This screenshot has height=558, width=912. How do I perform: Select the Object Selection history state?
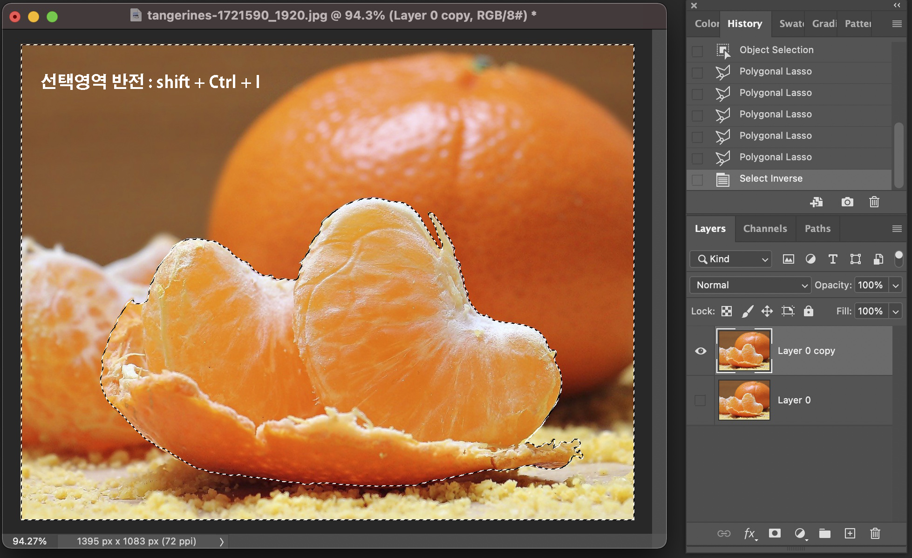776,50
